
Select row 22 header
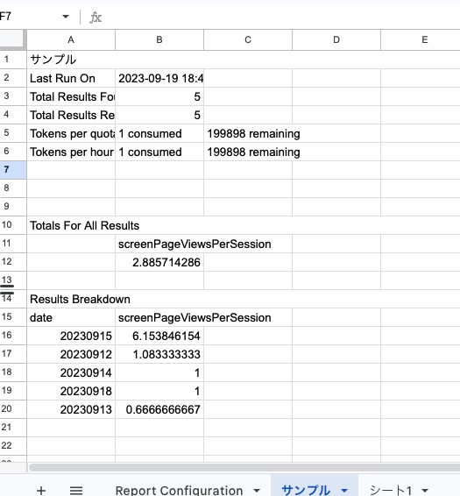tap(13, 446)
